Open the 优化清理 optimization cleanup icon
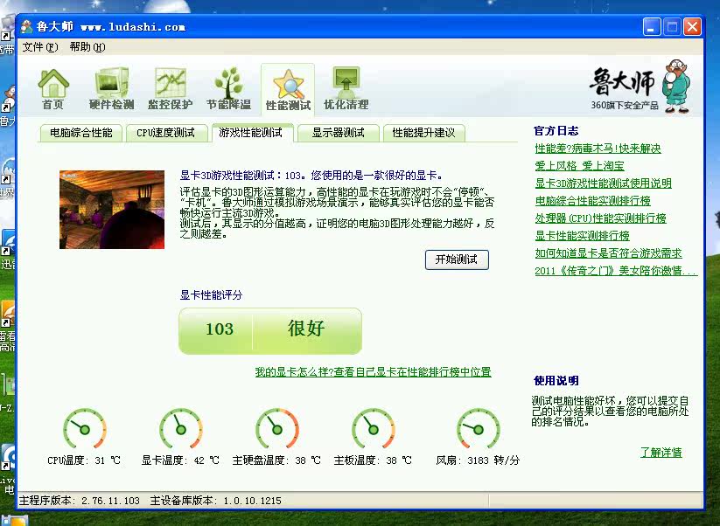 pos(346,89)
